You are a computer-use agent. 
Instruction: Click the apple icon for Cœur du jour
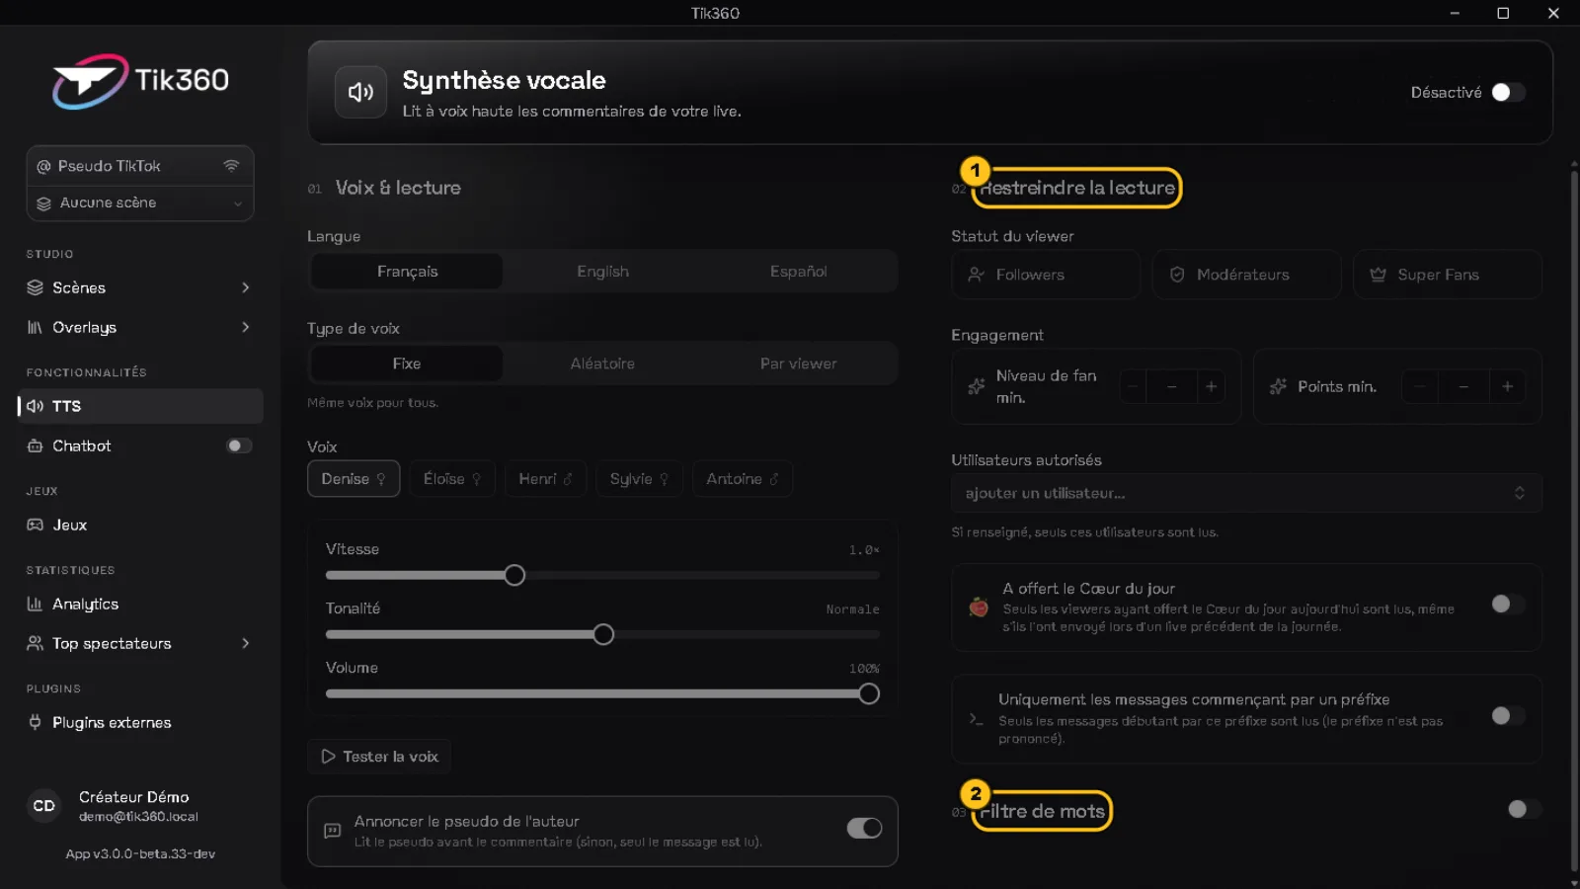[979, 606]
